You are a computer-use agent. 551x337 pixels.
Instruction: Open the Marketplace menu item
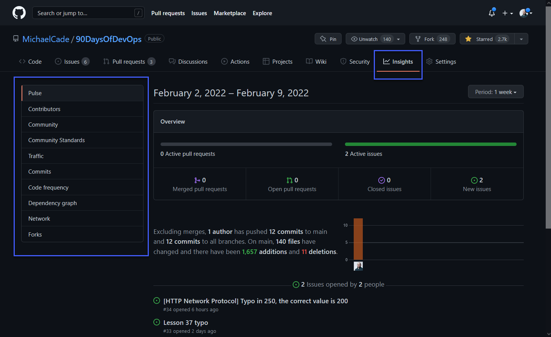[229, 13]
